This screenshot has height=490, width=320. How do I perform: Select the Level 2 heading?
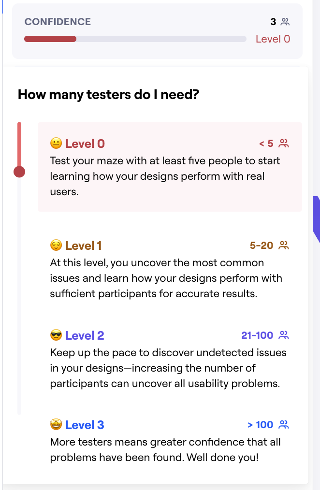tap(85, 335)
